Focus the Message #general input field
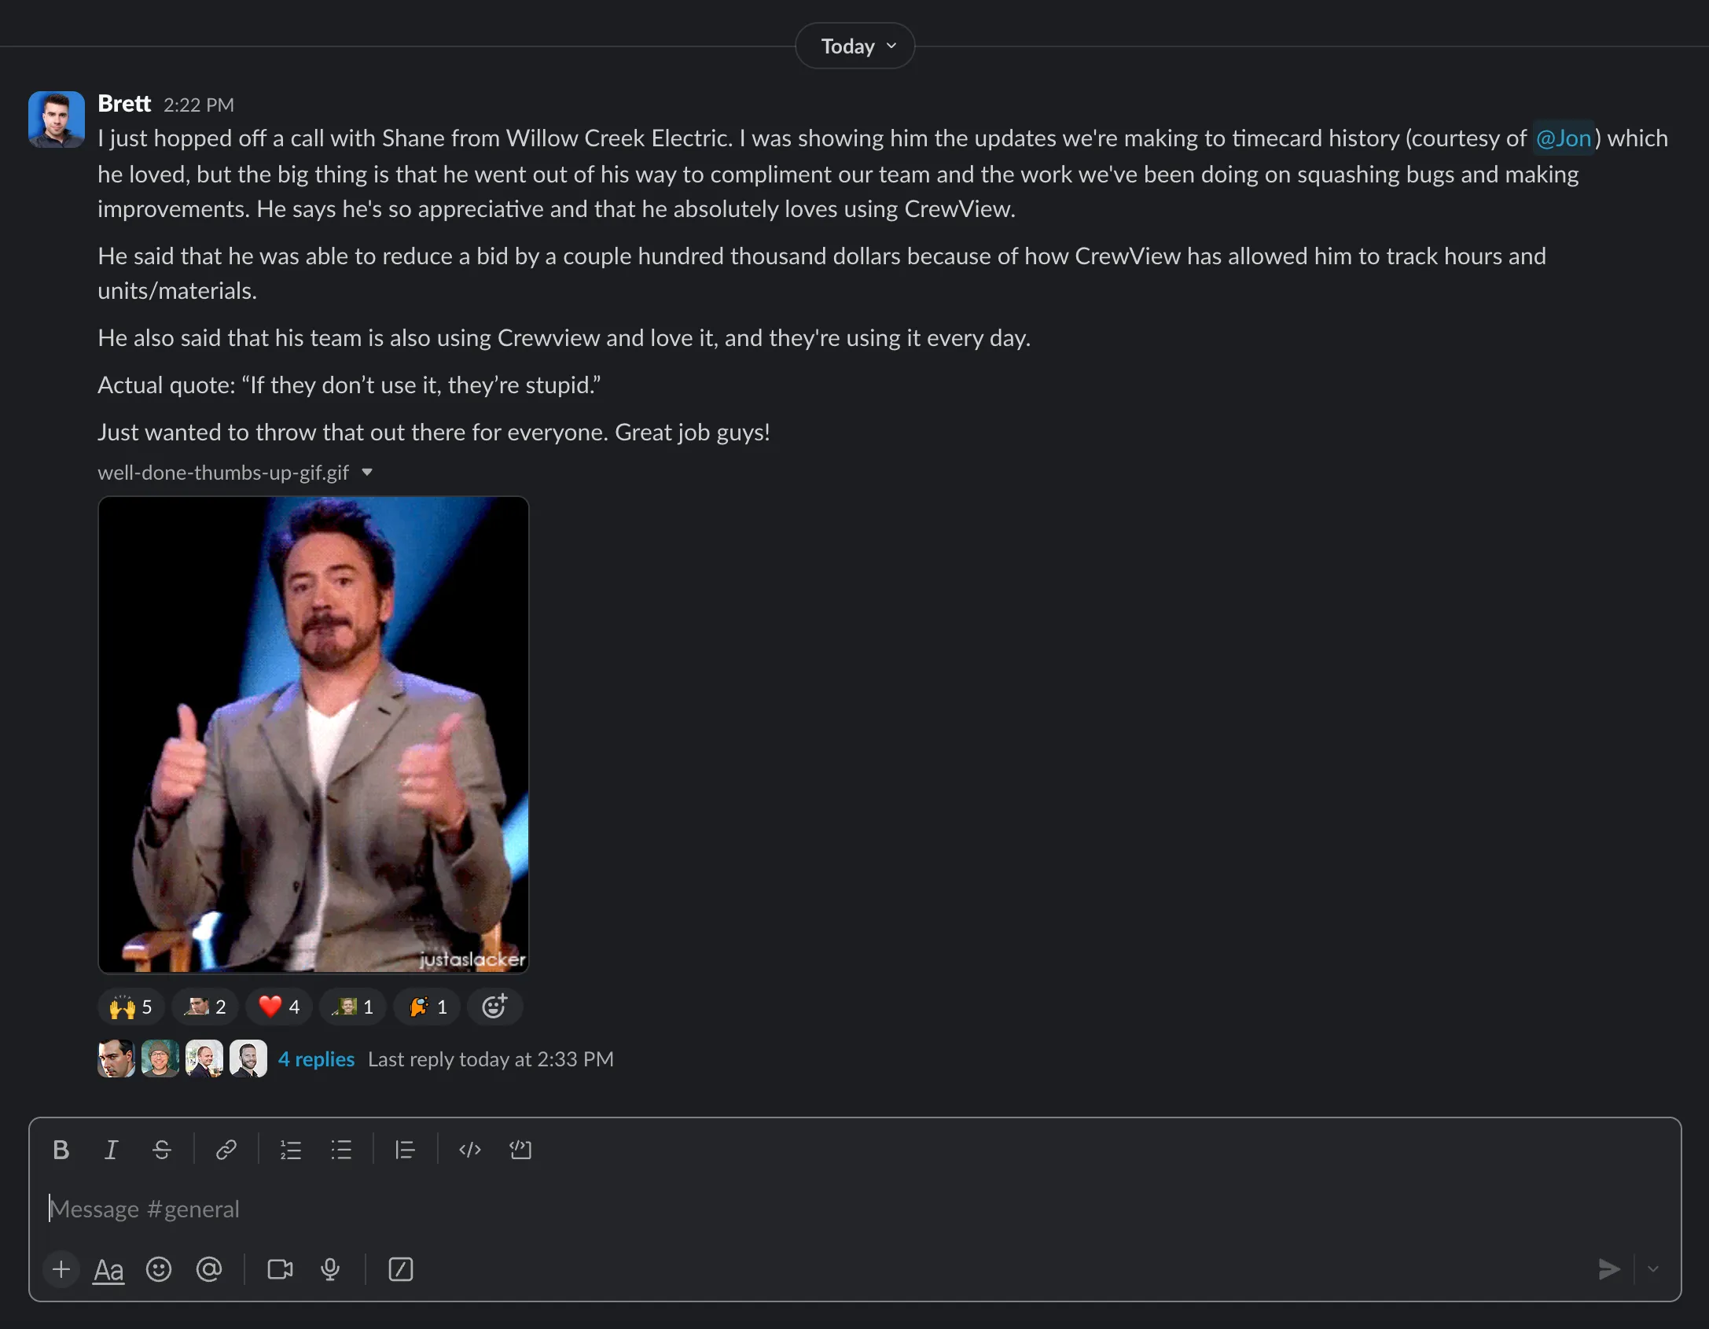 (855, 1209)
